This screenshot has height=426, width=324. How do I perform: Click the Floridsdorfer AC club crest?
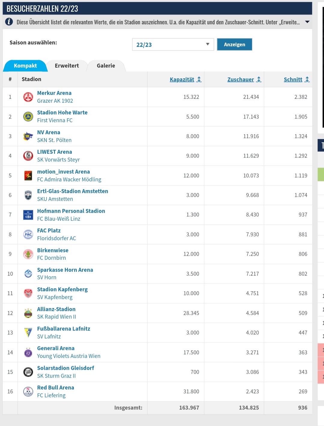pyautogui.click(x=28, y=234)
